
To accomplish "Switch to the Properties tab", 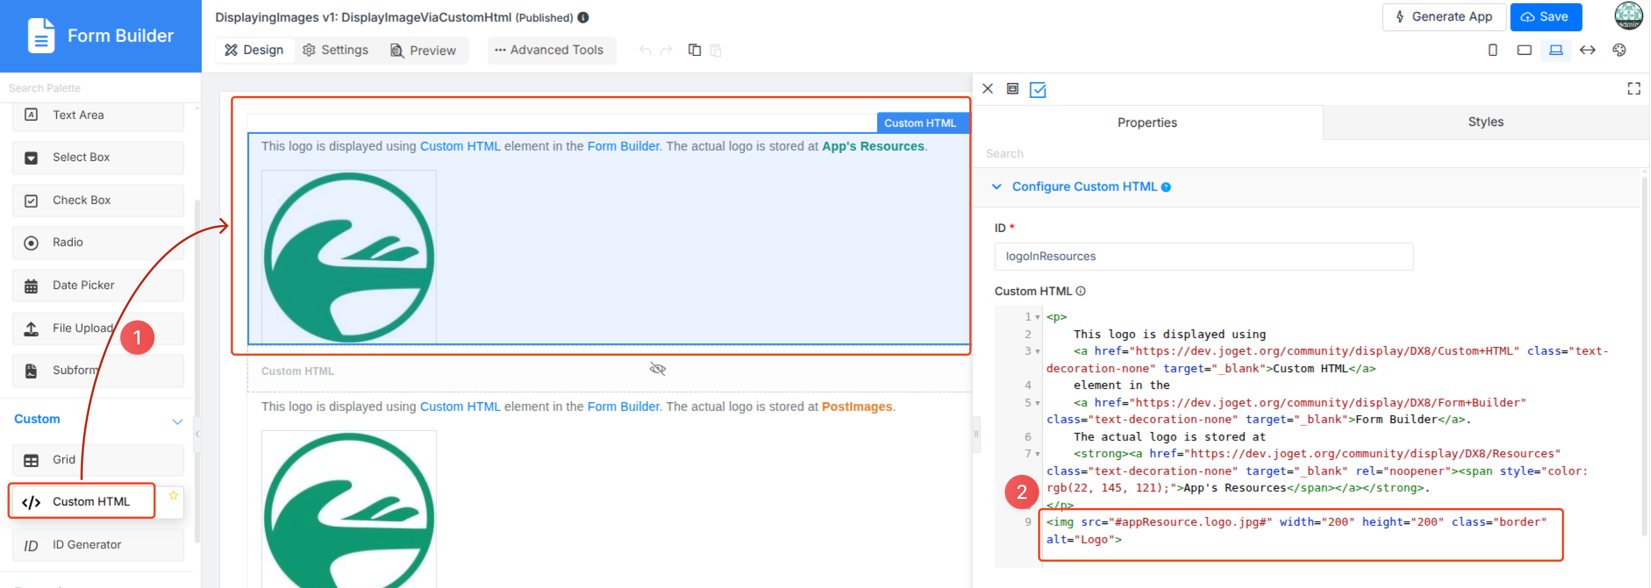I will (1147, 122).
